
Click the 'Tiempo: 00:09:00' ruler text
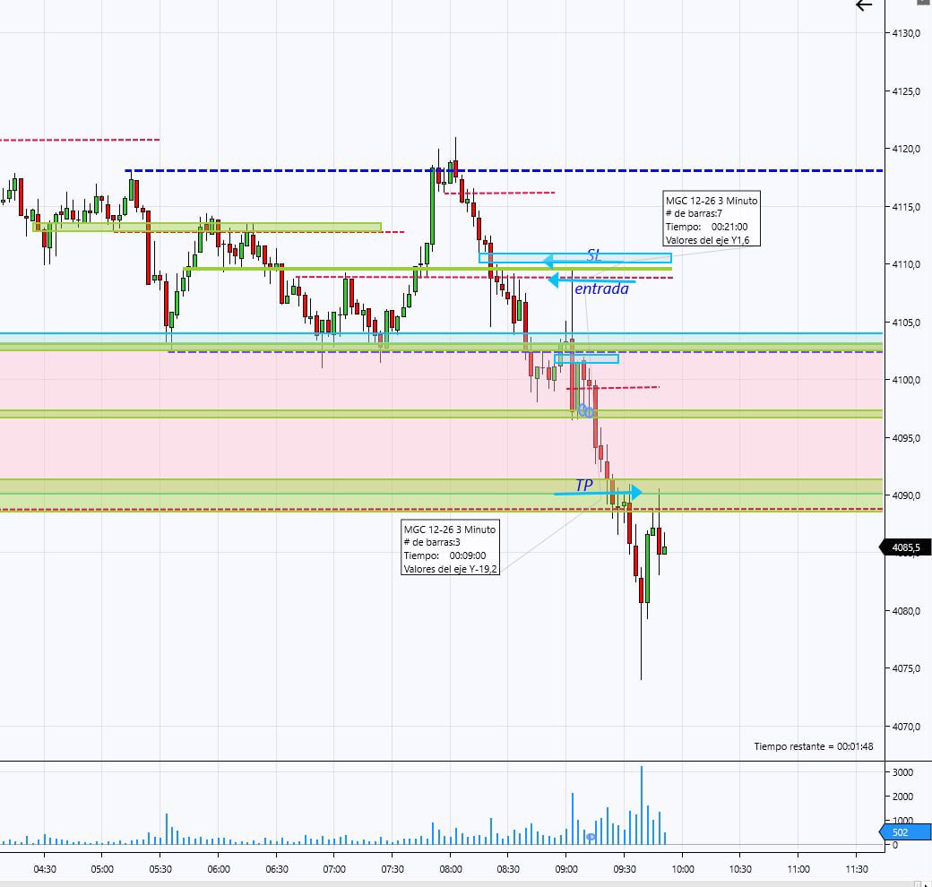pyautogui.click(x=444, y=555)
